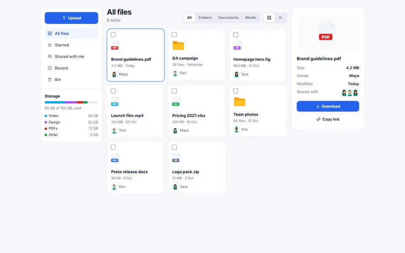Tick the Team photos checkbox
The height and width of the screenshot is (253, 405).
235,91
